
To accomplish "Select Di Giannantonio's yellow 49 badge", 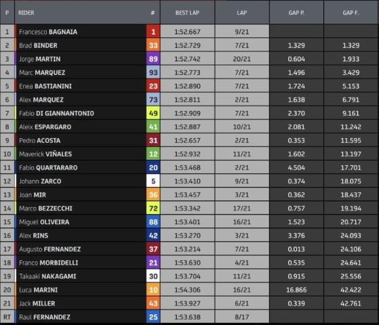I will [153, 113].
